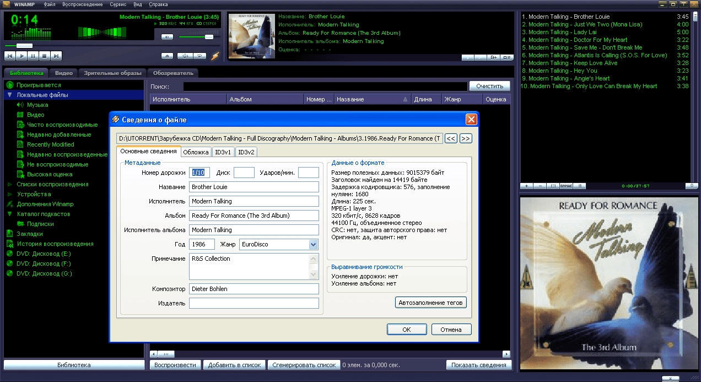
Task: Click the volume slider knob
Action: [x=209, y=37]
